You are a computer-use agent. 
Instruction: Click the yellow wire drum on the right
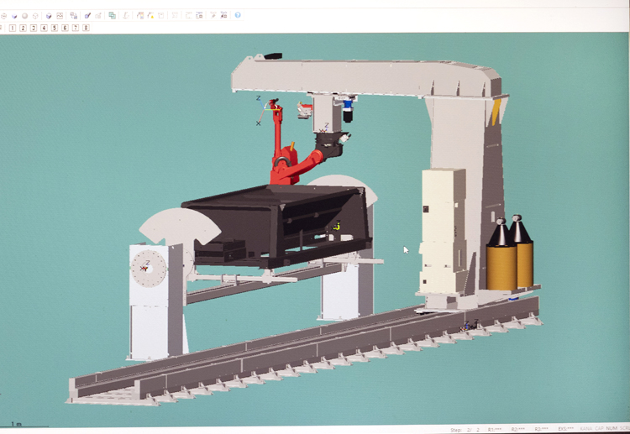tap(501, 262)
